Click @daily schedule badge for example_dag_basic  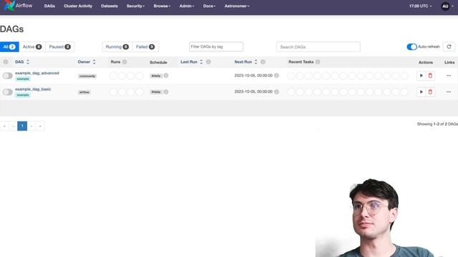tap(156, 92)
